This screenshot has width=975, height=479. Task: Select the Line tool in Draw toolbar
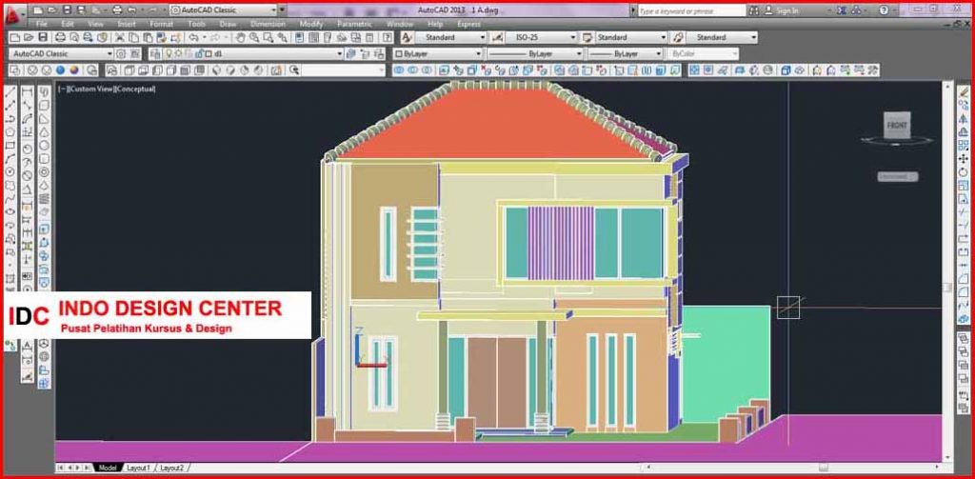click(x=10, y=92)
